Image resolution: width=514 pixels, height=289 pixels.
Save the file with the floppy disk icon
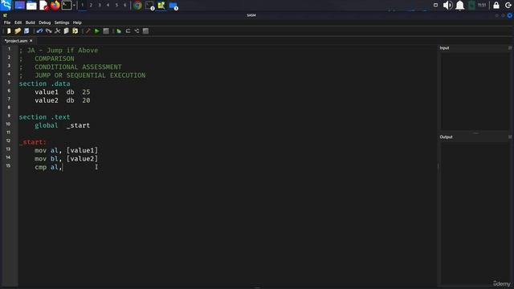(x=27, y=31)
